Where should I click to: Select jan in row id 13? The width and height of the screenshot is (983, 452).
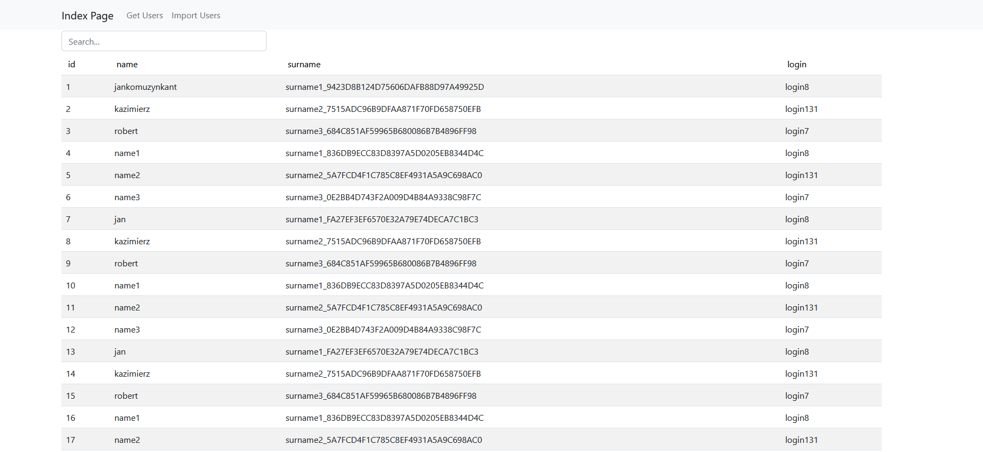pos(120,352)
